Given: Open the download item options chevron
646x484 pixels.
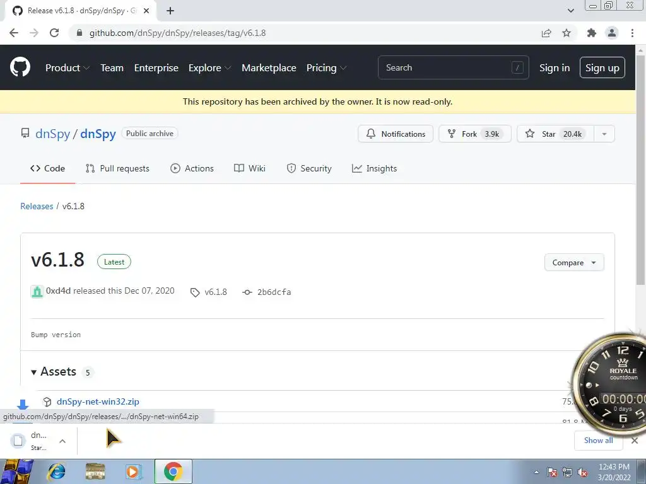Looking at the screenshot, I should [x=62, y=441].
